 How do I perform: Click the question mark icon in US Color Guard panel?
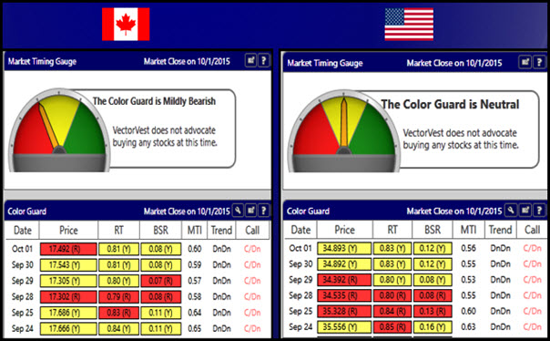pyautogui.click(x=539, y=210)
